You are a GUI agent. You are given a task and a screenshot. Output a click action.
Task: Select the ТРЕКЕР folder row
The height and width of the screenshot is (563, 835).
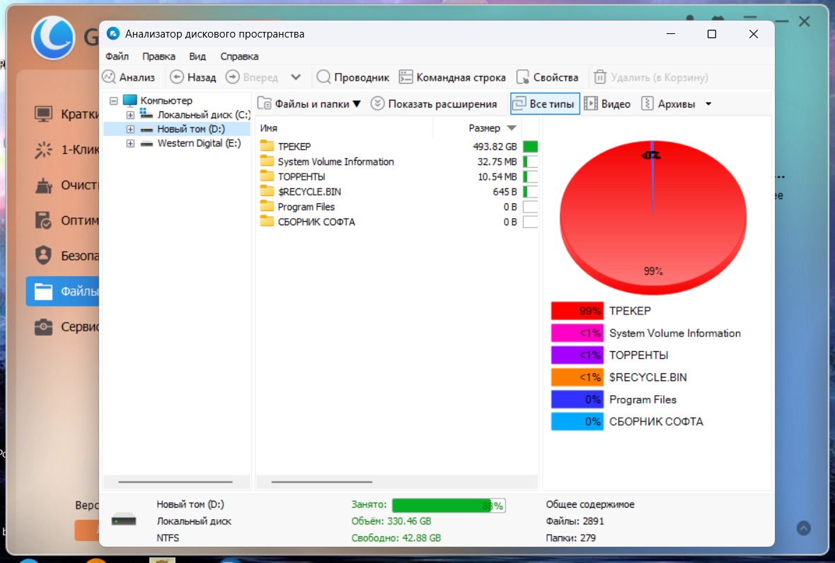397,146
